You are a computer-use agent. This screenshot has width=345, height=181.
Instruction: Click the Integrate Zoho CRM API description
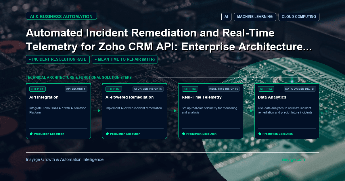coord(58,110)
